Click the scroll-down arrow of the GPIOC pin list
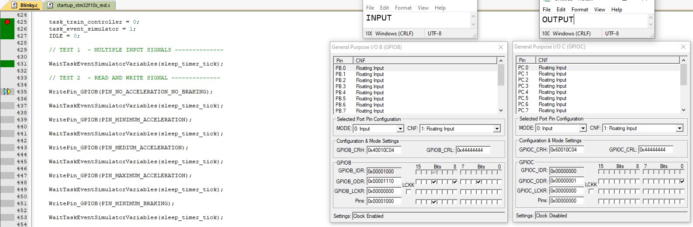This screenshot has height=227, width=693. point(683,110)
